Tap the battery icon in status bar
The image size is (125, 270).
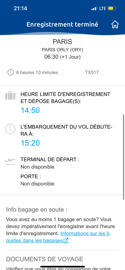click(x=112, y=8)
